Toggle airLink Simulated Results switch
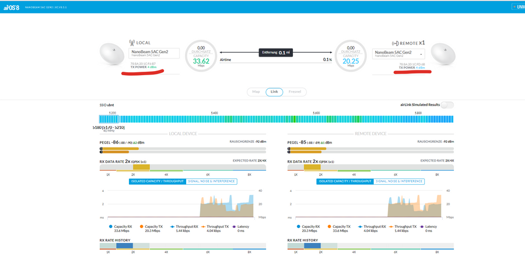Viewport: 525px width, 260px height. pyautogui.click(x=447, y=105)
